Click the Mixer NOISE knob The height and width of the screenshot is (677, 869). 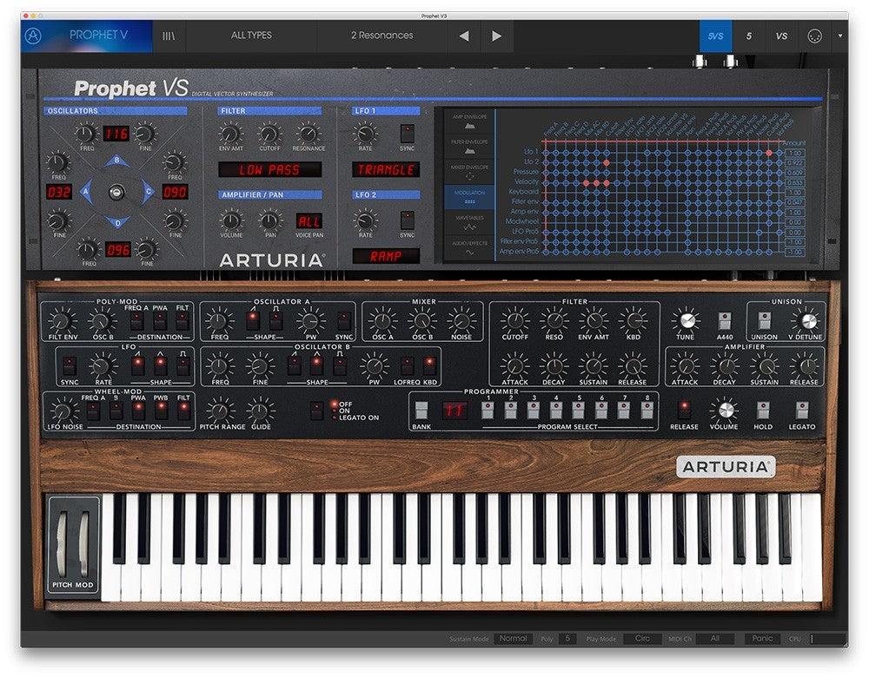(461, 320)
